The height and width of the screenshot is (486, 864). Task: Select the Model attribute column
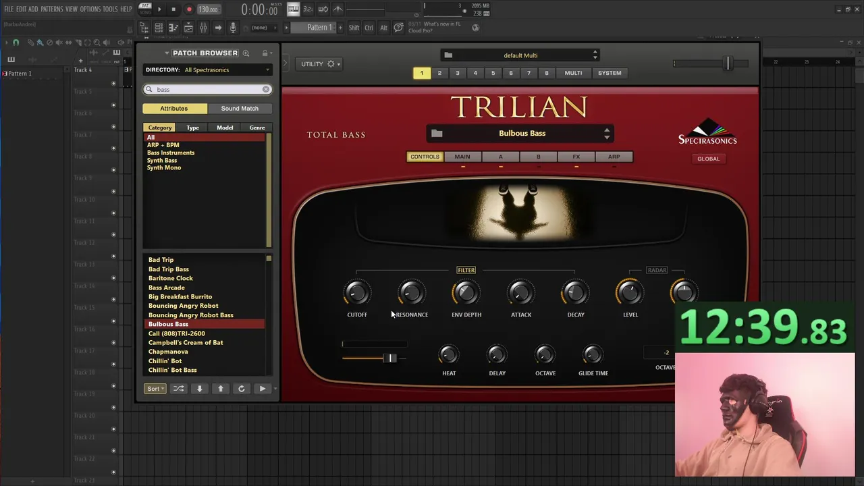click(x=225, y=128)
